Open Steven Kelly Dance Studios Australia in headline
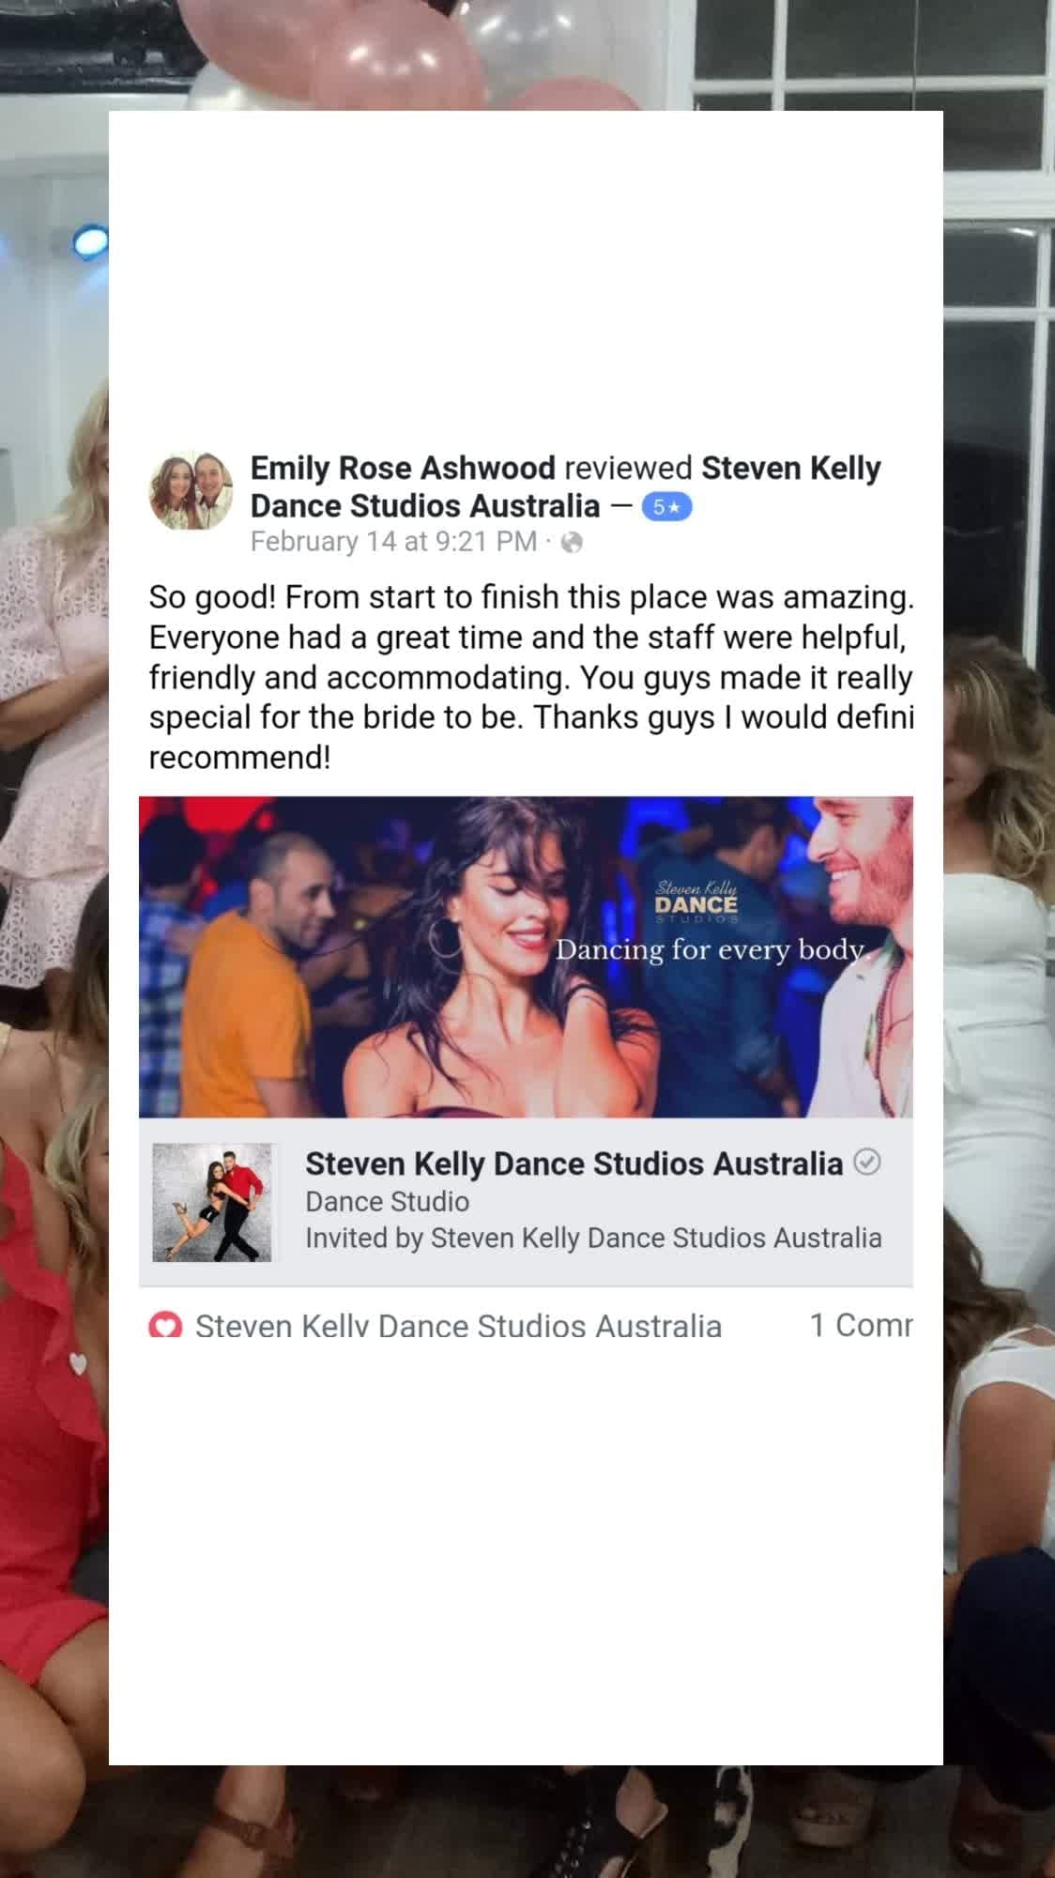1055x1878 pixels. tap(565, 486)
